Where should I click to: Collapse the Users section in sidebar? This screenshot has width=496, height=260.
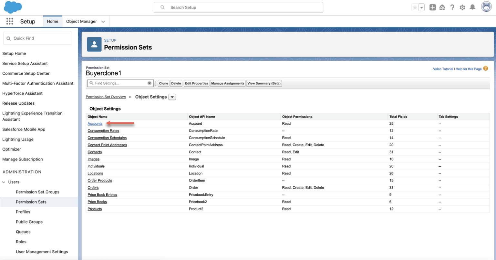[4, 182]
